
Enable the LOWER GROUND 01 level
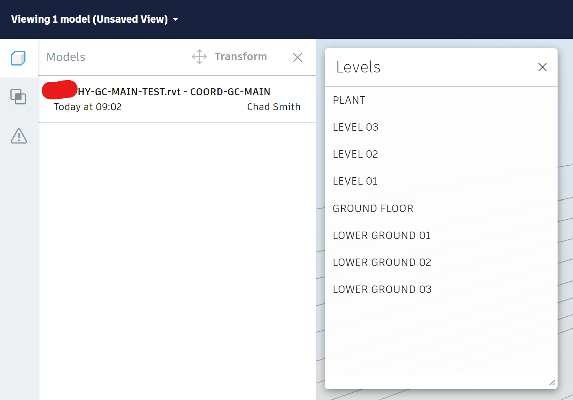point(381,235)
